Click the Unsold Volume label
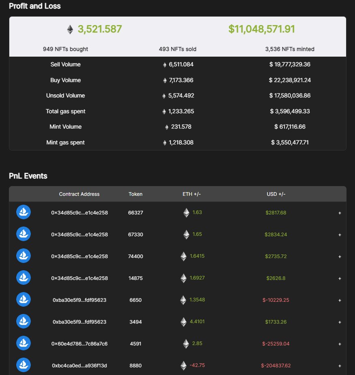 [65, 95]
